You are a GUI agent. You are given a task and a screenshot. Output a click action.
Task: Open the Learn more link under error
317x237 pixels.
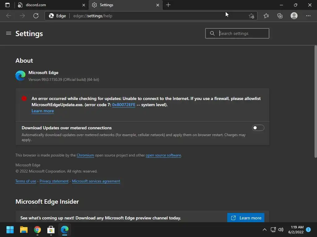(x=43, y=111)
